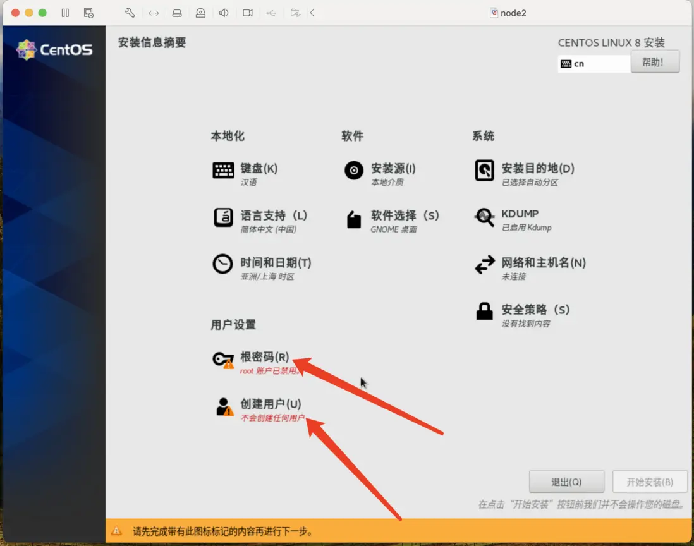Click the green macOS zoom button
The height and width of the screenshot is (546, 694).
click(x=42, y=13)
